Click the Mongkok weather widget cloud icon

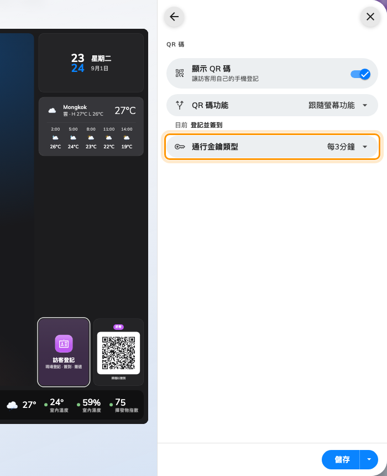point(52,110)
